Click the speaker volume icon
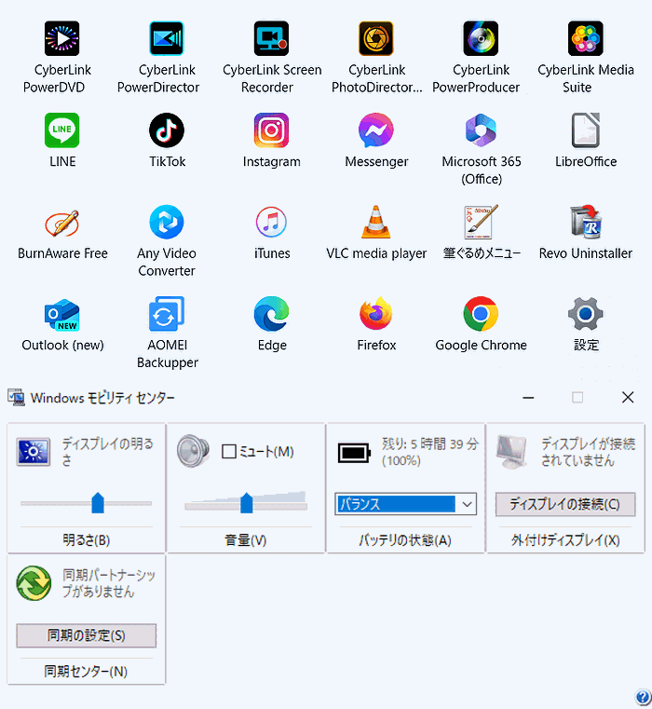Image resolution: width=652 pixels, height=709 pixels. pyautogui.click(x=193, y=451)
